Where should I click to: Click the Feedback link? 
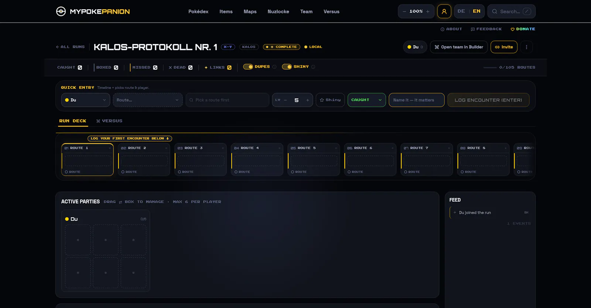pyautogui.click(x=486, y=29)
